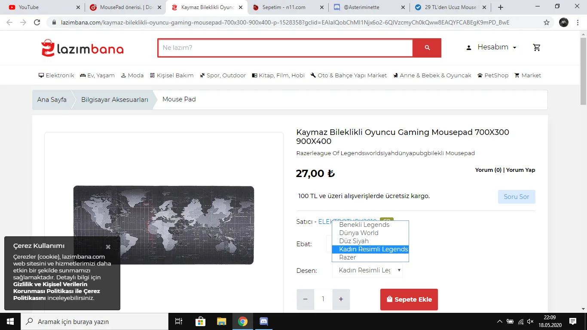Screen dimensions: 587x330
Task: Click the Sepete Ekle button
Action: click(409, 299)
